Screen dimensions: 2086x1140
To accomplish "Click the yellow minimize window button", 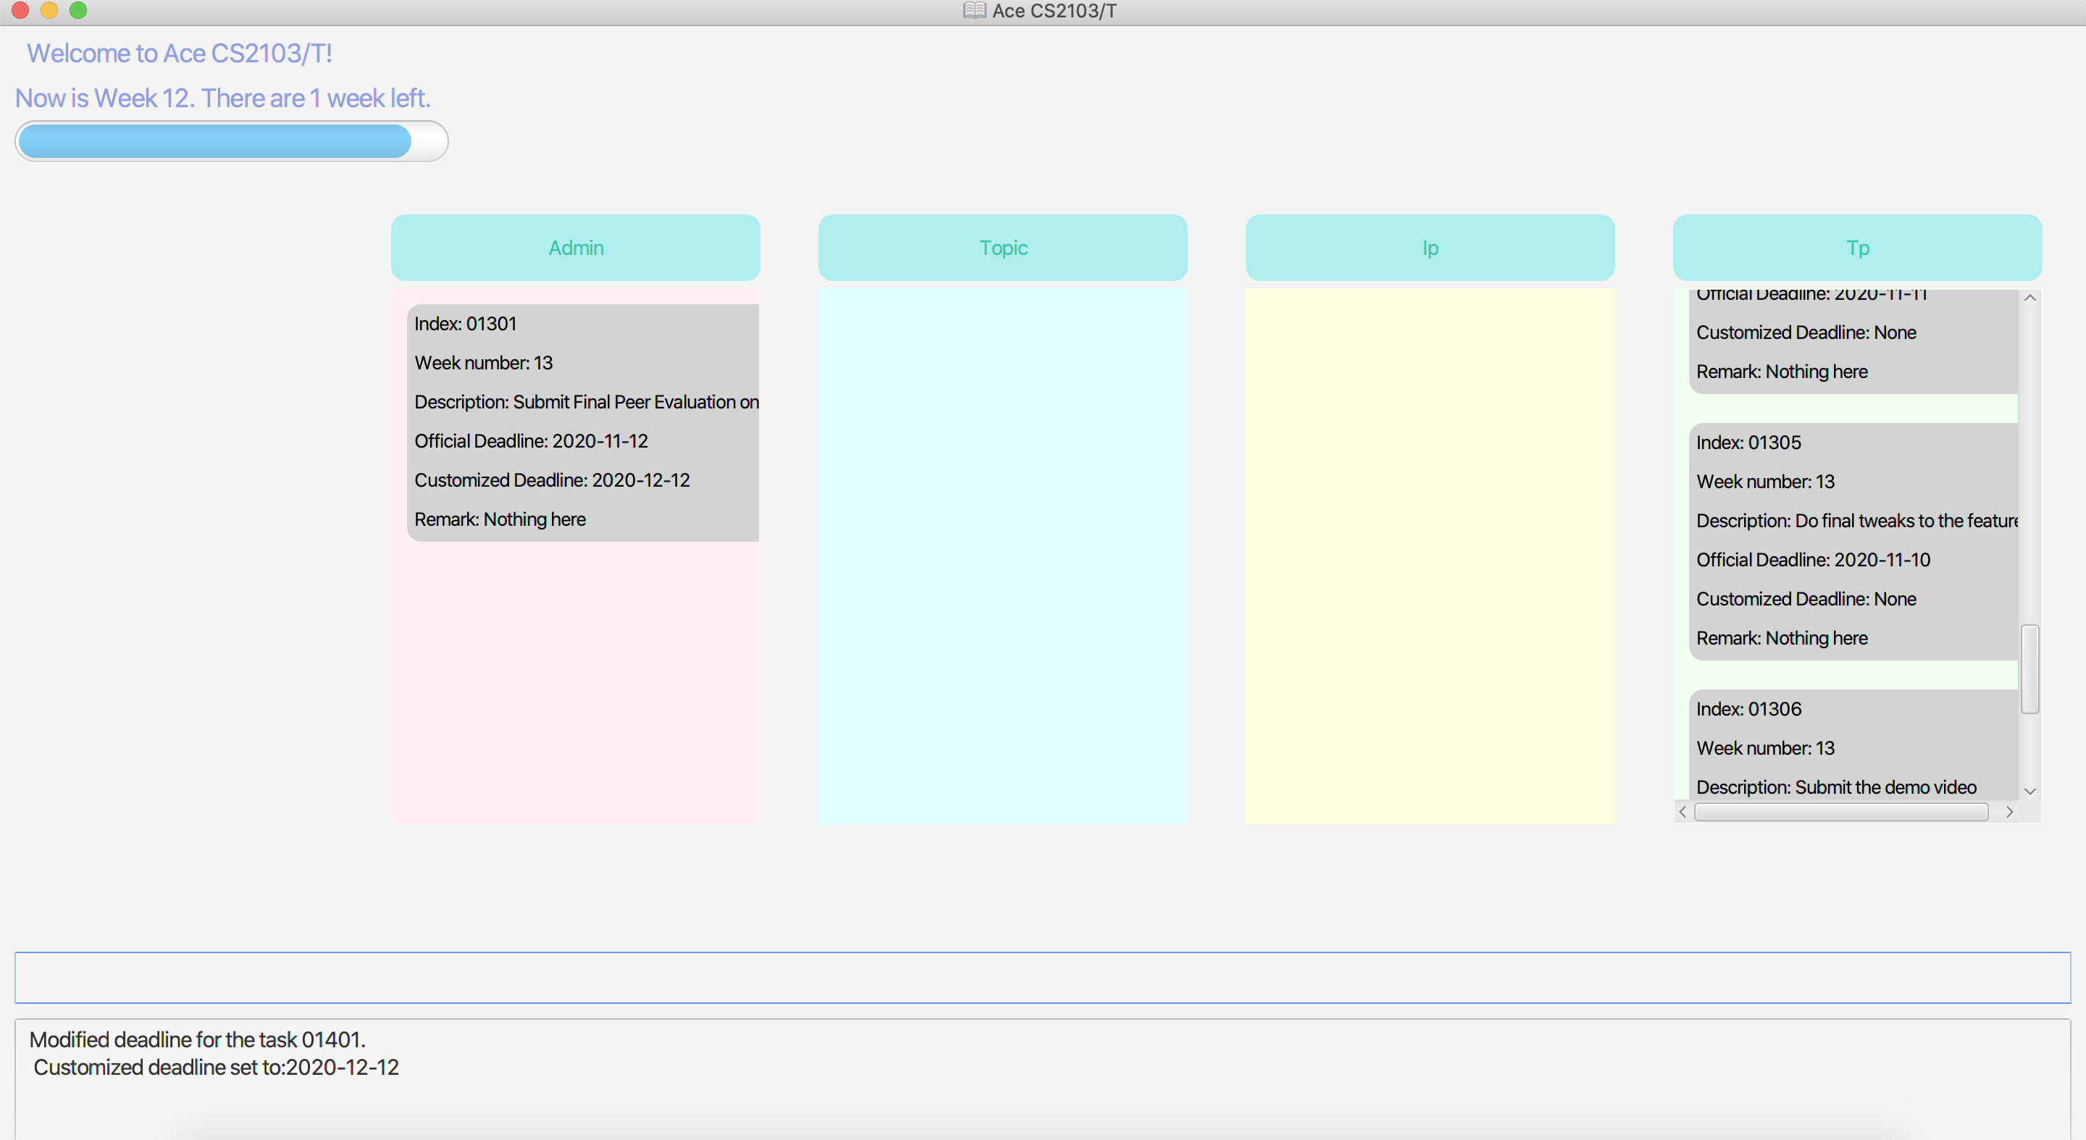I will point(49,9).
